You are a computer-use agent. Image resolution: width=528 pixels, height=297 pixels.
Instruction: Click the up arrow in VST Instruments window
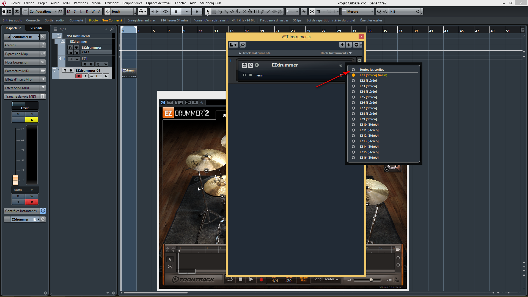(342, 45)
